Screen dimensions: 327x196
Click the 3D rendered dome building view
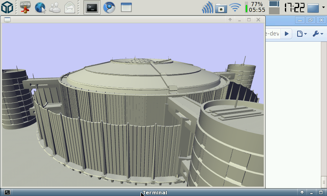(133, 105)
